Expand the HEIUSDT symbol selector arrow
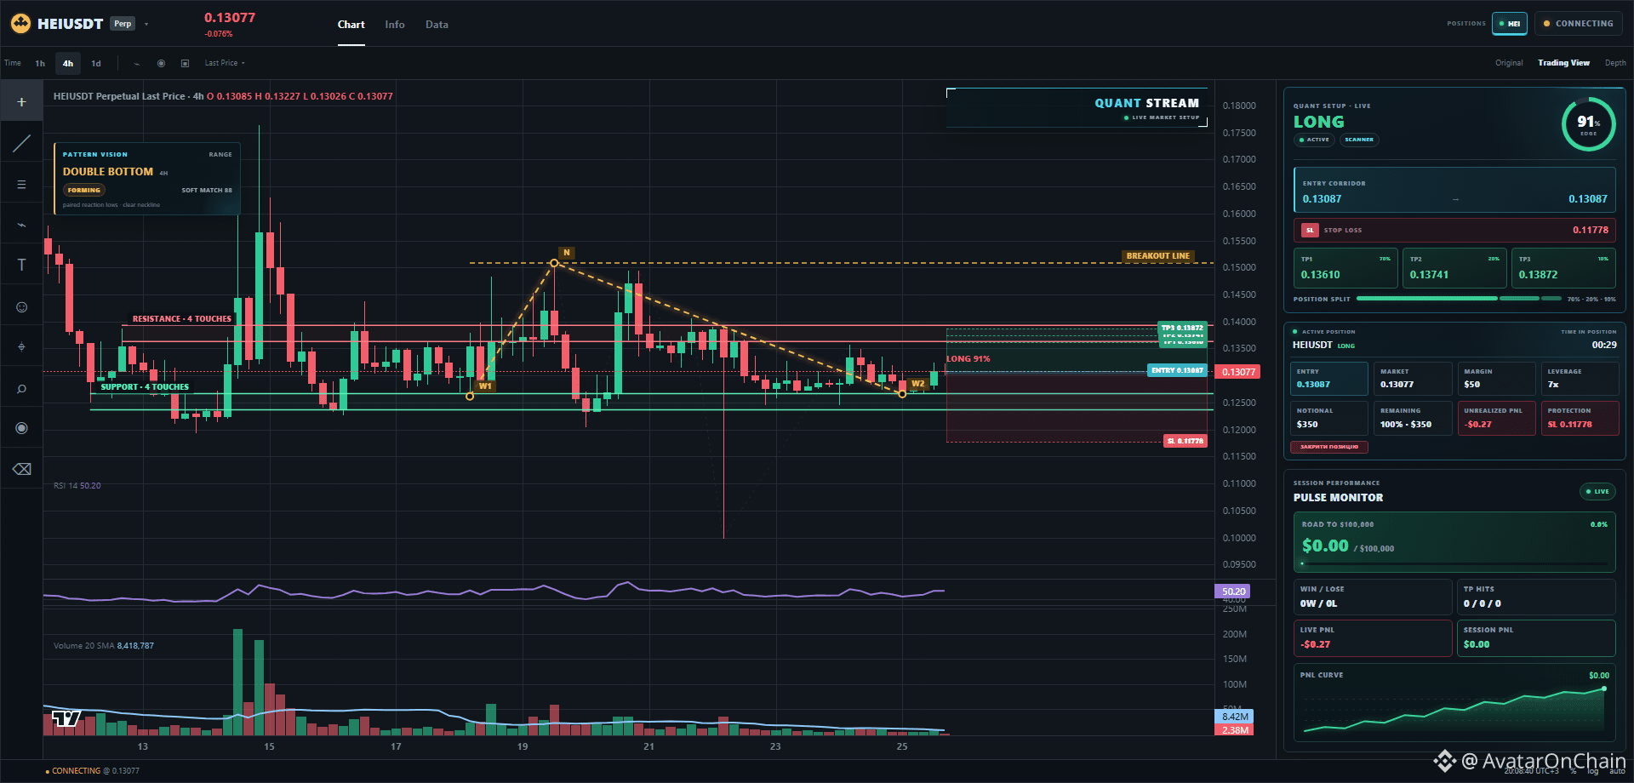The width and height of the screenshot is (1634, 783). click(x=146, y=24)
